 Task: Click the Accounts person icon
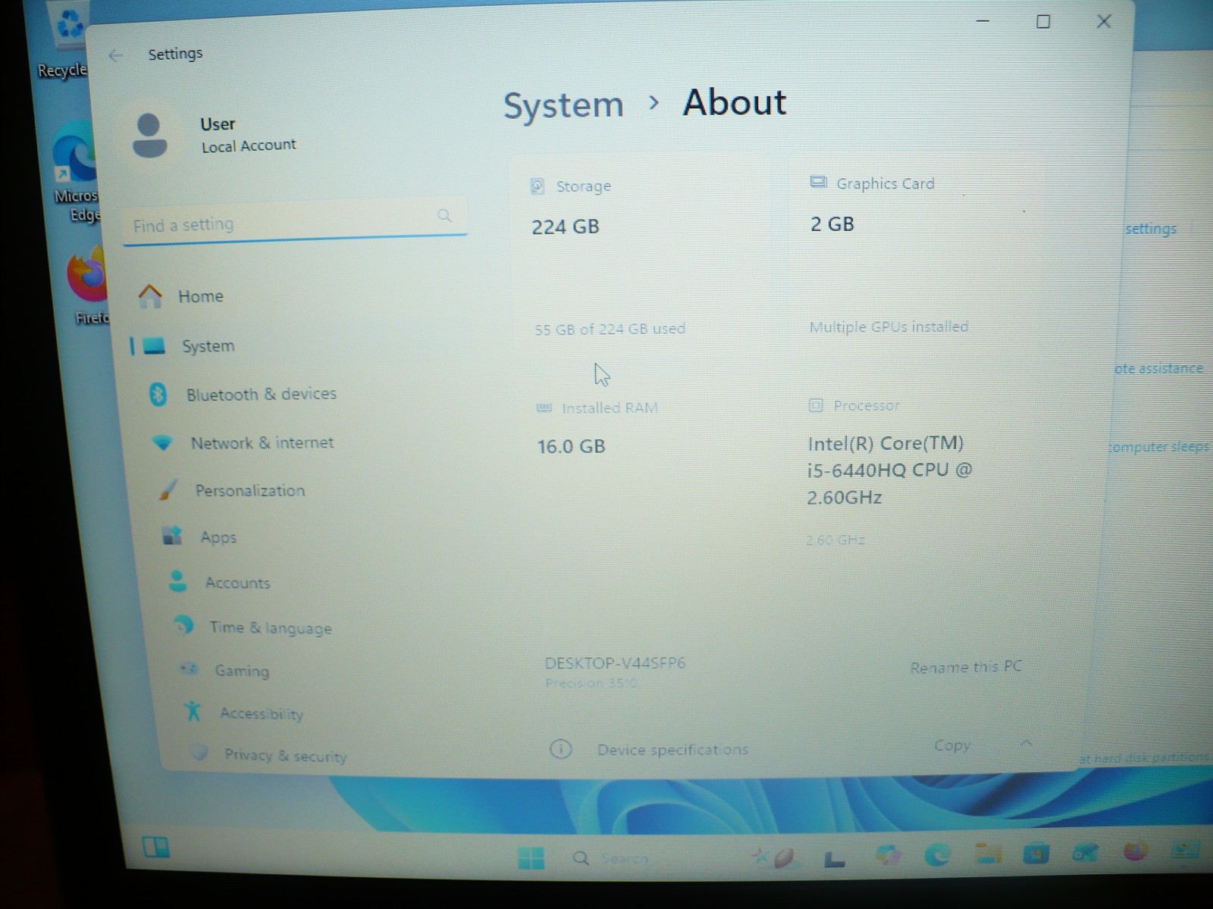177,581
